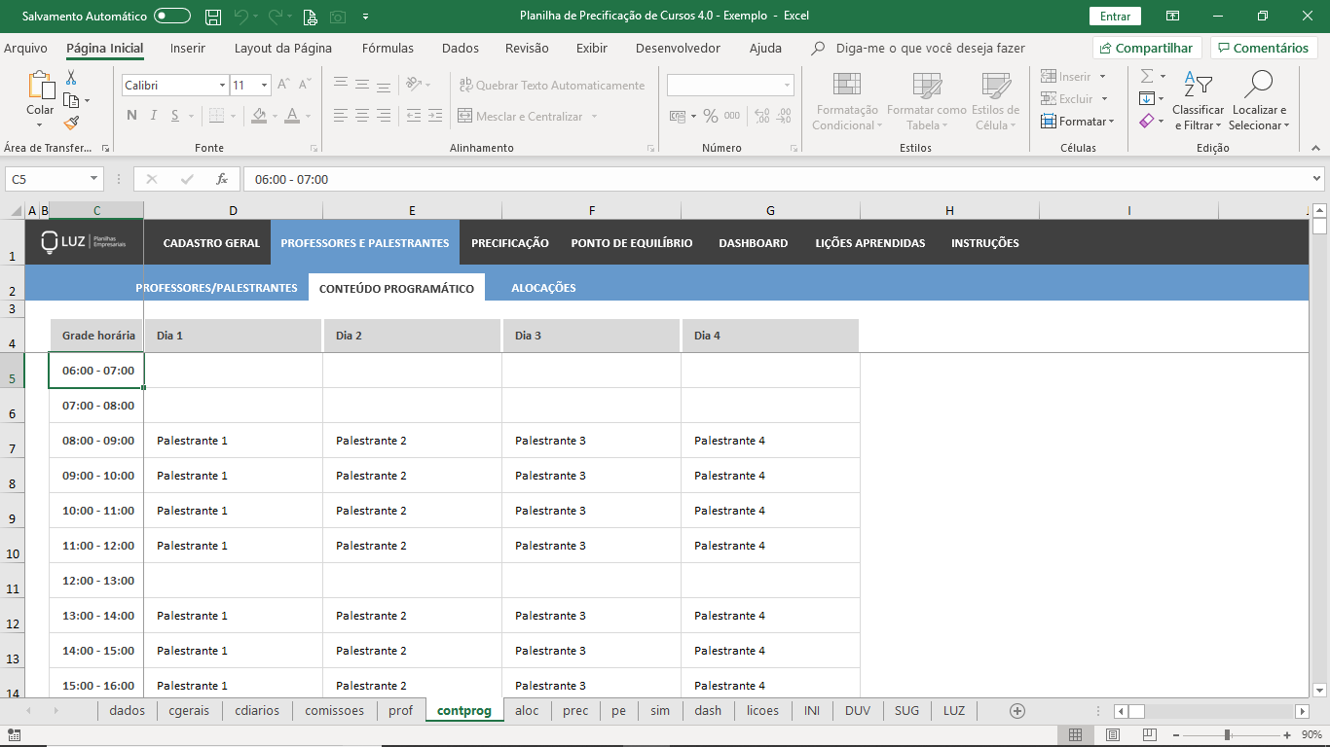This screenshot has height=747, width=1330.
Task: Click the Save icon in title bar
Action: tap(213, 17)
